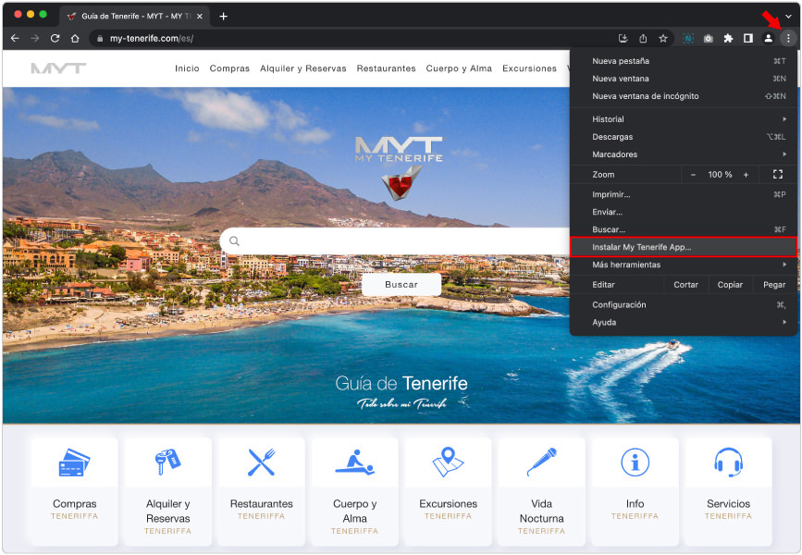The width and height of the screenshot is (802, 555).
Task: Click the Restaurantes fork and knife icon
Action: pos(262,462)
